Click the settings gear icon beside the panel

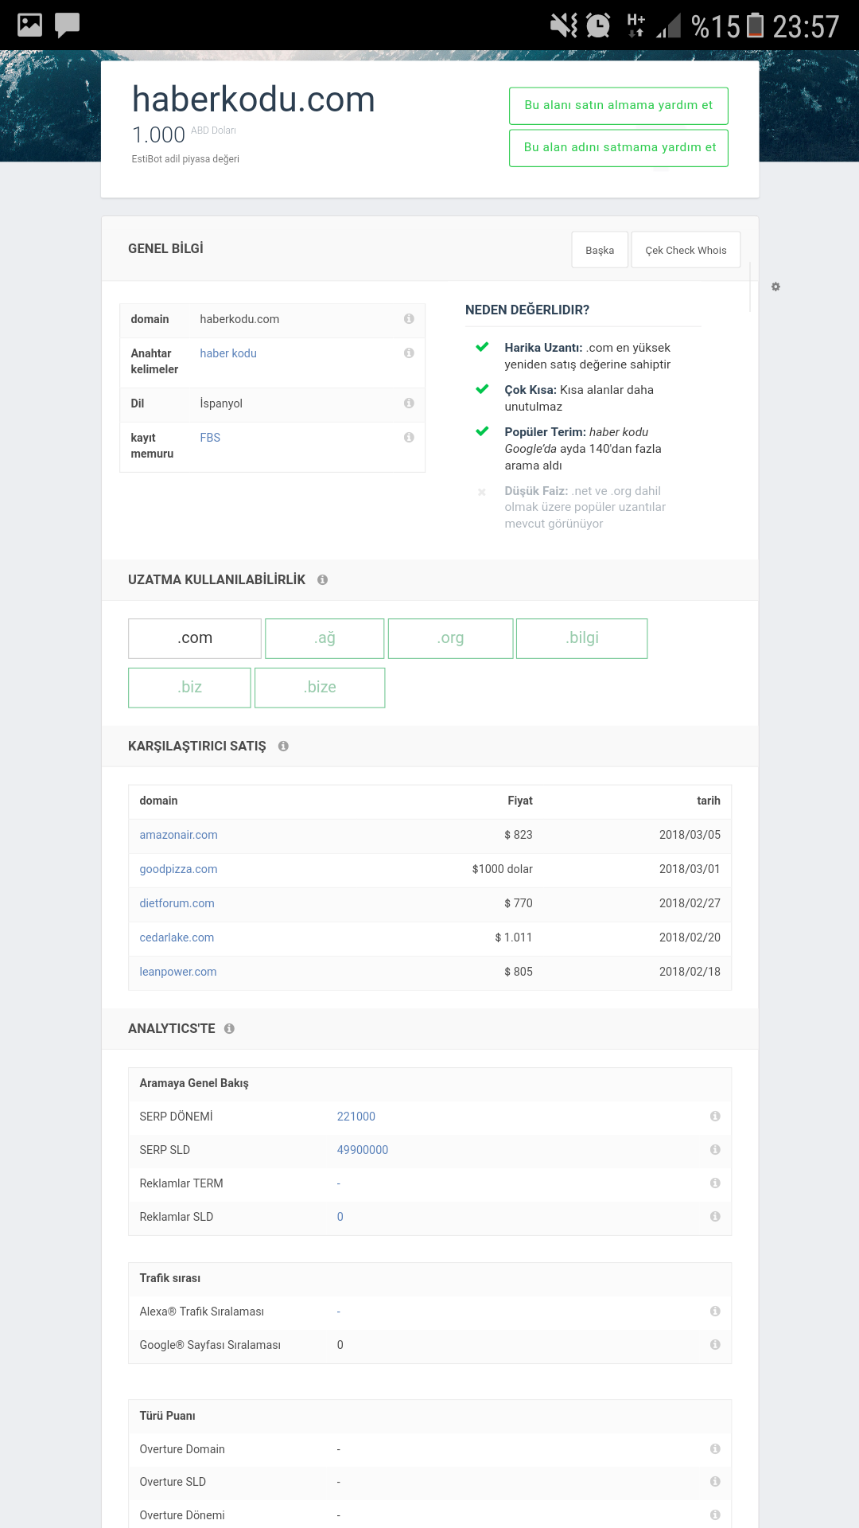coord(775,286)
